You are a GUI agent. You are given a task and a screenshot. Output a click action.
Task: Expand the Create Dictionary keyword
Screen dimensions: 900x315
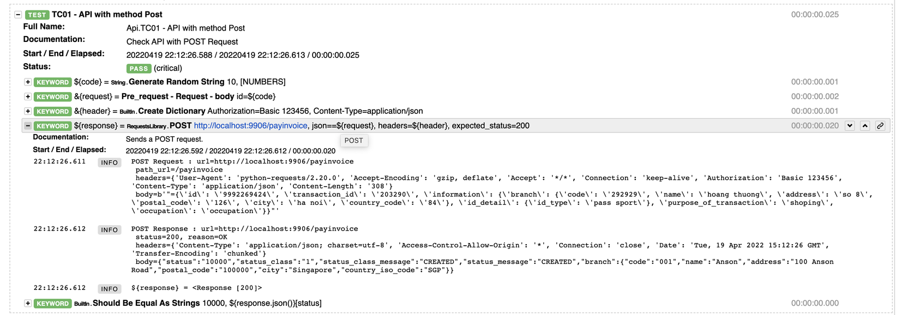[28, 111]
